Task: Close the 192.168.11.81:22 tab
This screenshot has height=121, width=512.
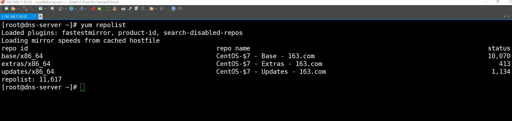Action: point(34,16)
